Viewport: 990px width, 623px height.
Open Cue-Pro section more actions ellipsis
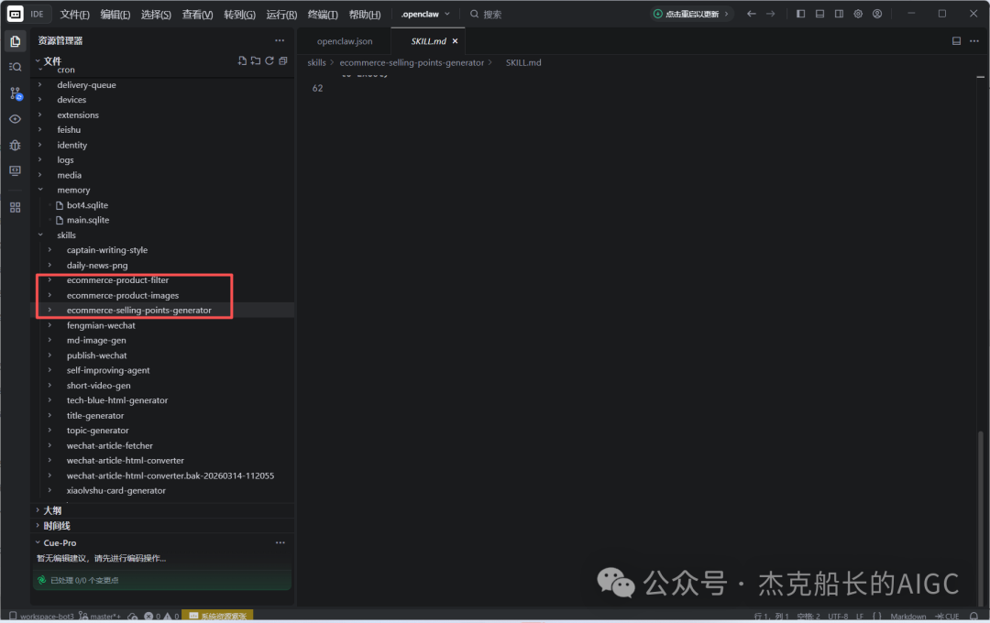coord(280,543)
